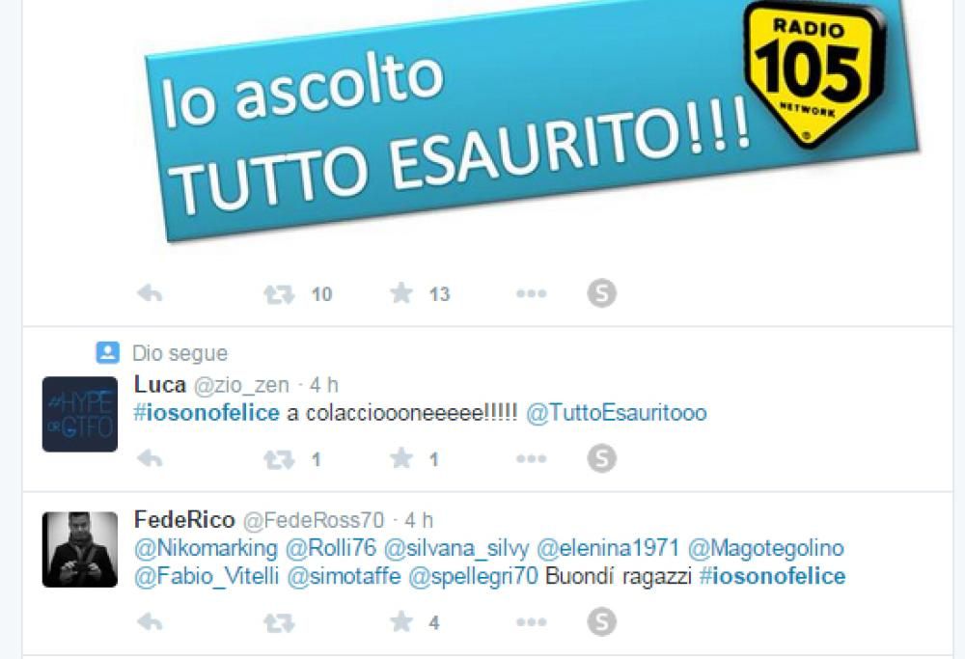Click the S icon on Luca's tweet
Viewport: 965px width, 659px height.
(602, 458)
